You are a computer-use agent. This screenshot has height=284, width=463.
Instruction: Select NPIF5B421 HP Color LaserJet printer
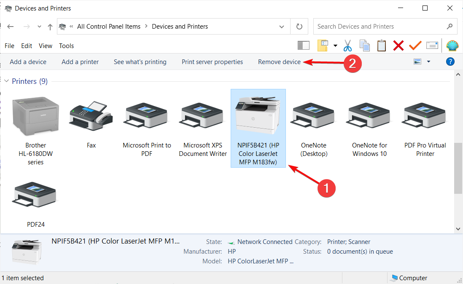click(x=258, y=128)
